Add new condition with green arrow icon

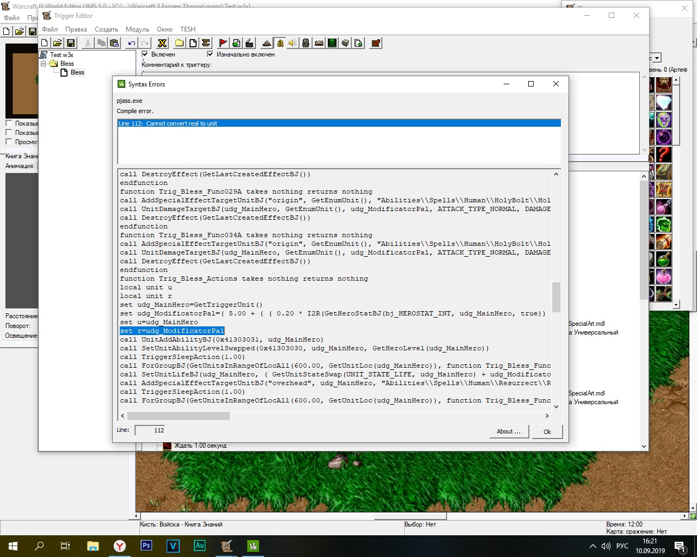tap(236, 43)
